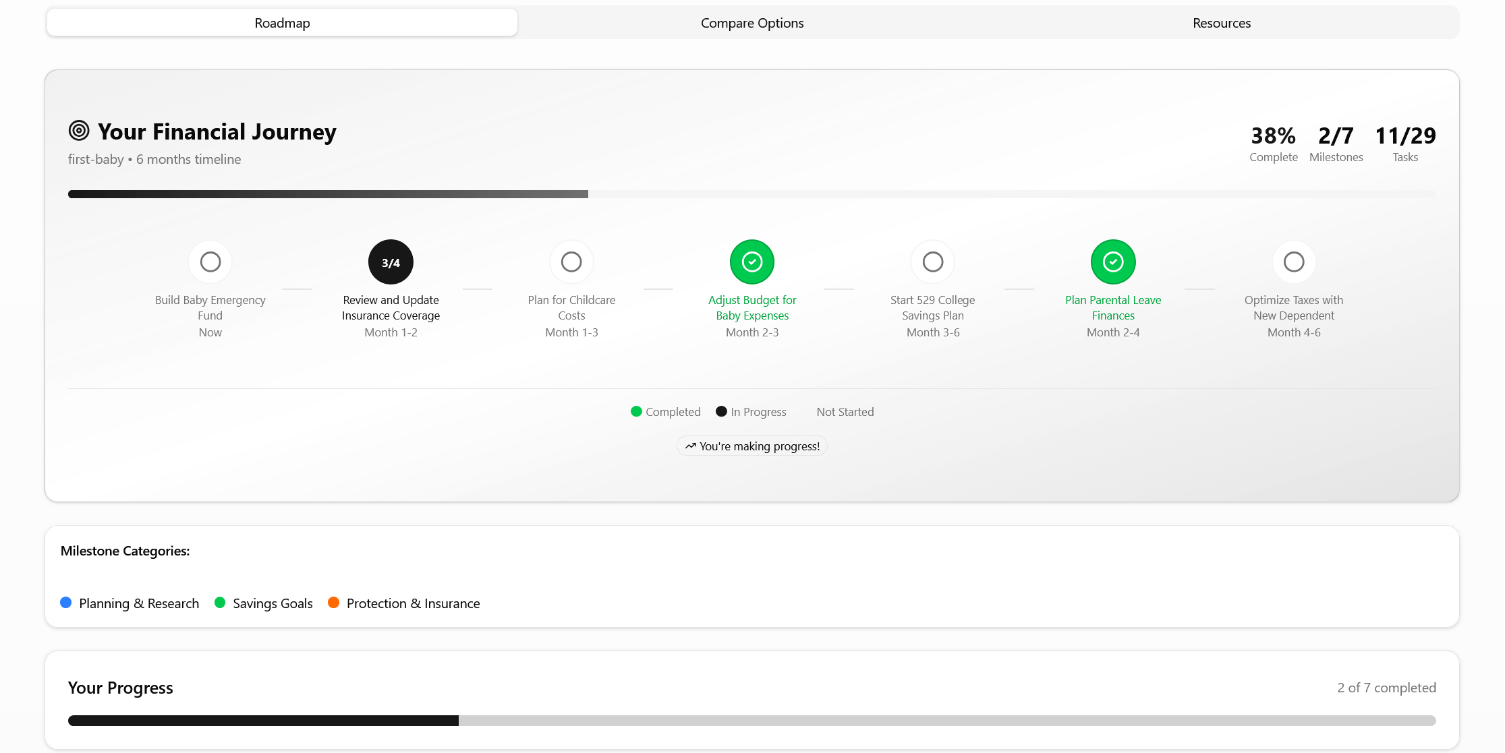The width and height of the screenshot is (1505, 753).
Task: Click the Your Financial Journey progress bar
Action: [751, 194]
